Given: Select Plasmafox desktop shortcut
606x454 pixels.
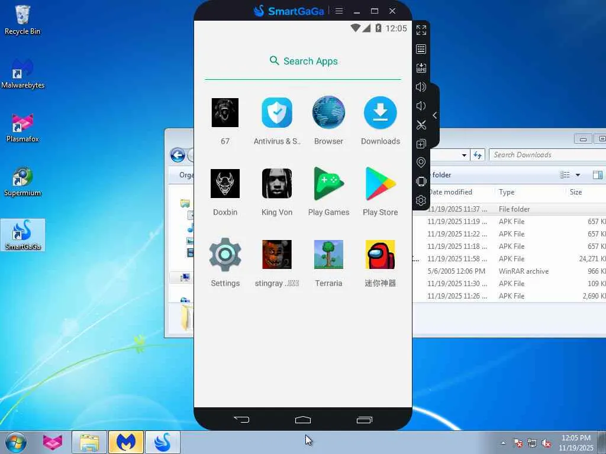Looking at the screenshot, I should (x=22, y=128).
